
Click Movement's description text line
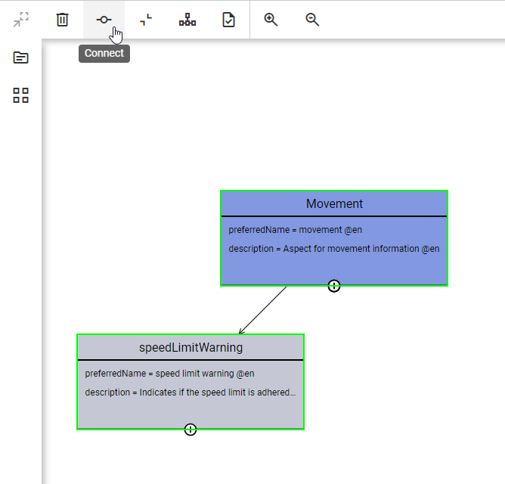[333, 249]
